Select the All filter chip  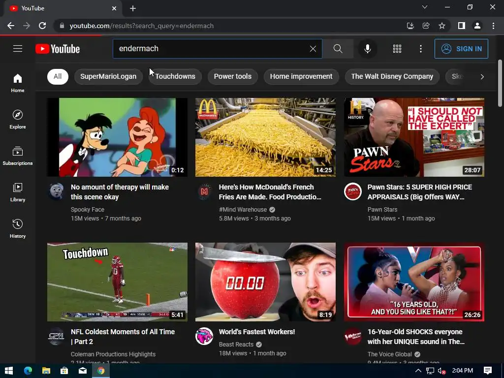58,76
